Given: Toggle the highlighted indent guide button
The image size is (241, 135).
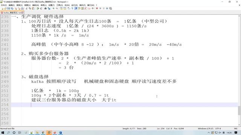Looking at the screenshot, I should click(x=76, y=8).
